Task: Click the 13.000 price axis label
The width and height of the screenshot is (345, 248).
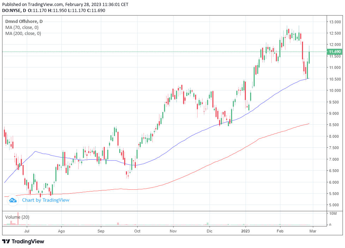Action: pyautogui.click(x=335, y=22)
